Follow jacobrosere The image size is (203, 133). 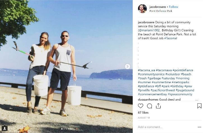174,7
